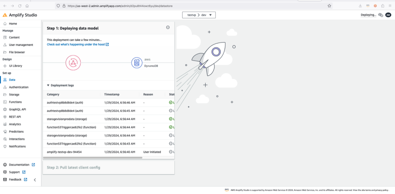The image size is (395, 194).
Task: Click timestamp 1/29/2024, 6:56:40 AM
Action: coord(120,152)
